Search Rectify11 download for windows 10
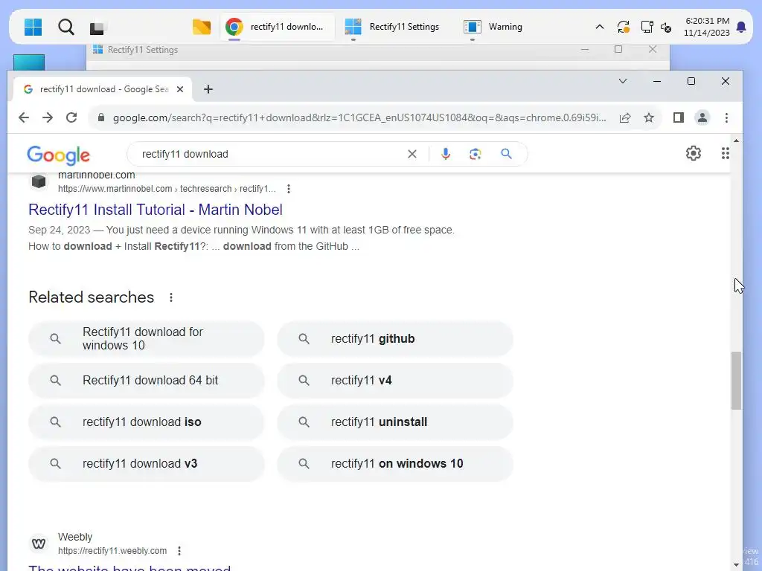Viewport: 762px width, 571px height. (x=147, y=339)
